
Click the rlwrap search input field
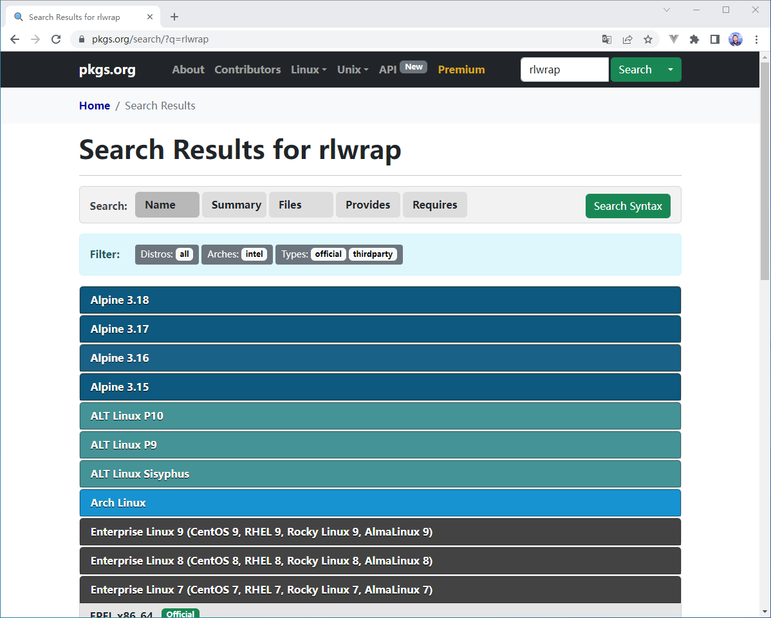tap(564, 70)
